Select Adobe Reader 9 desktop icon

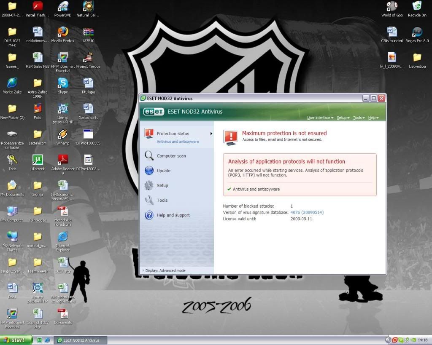click(63, 165)
